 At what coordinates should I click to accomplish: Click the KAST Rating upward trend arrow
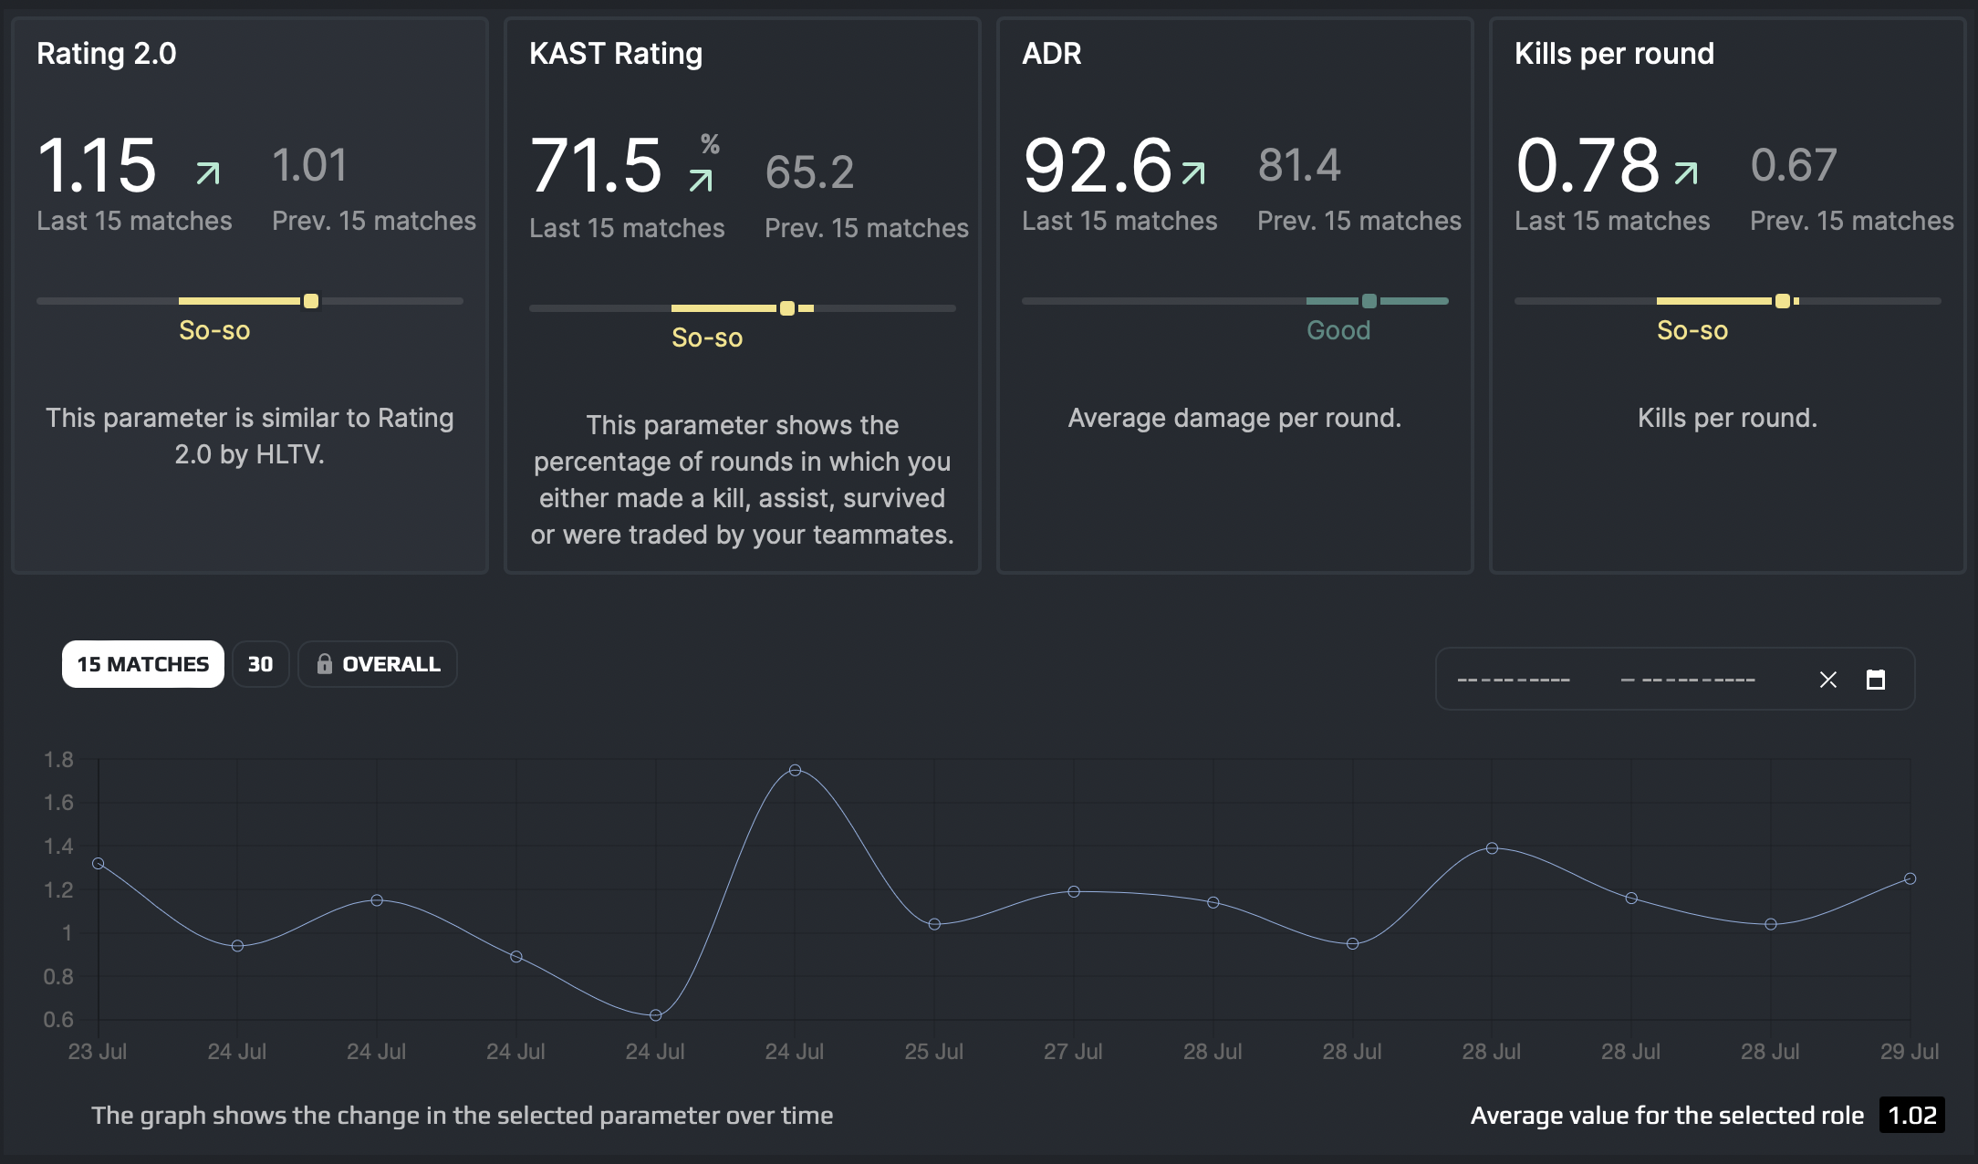pyautogui.click(x=701, y=180)
